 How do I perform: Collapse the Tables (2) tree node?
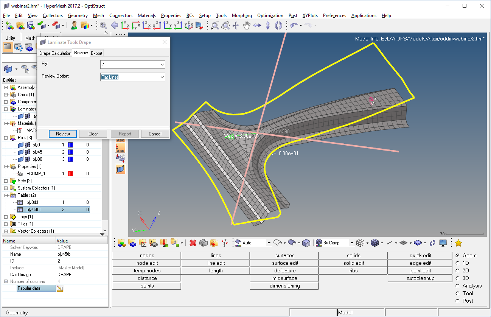[6, 195]
